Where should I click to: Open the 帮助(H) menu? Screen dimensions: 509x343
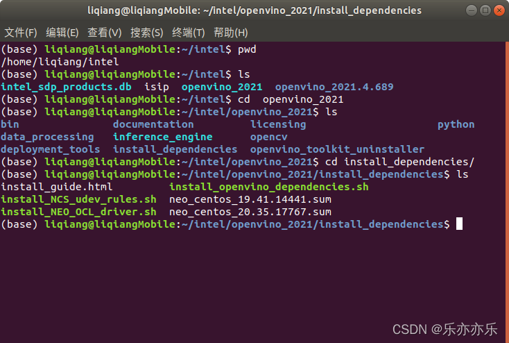tap(230, 33)
